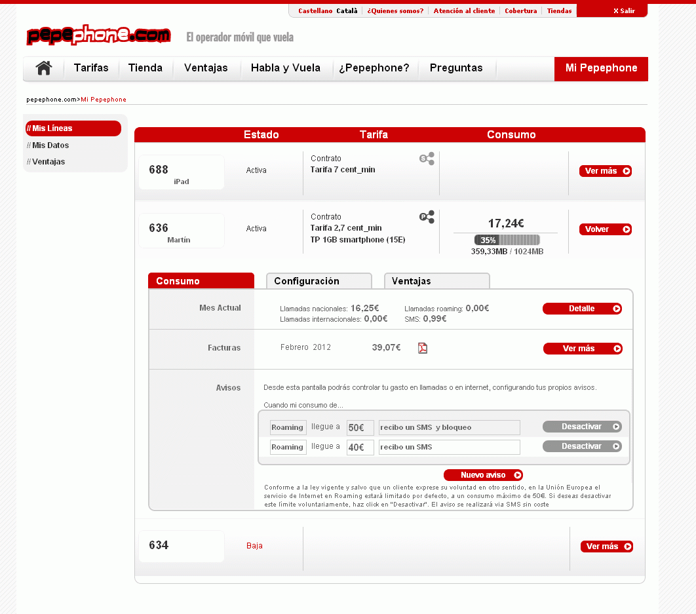Click the 50€ amount field
The width and height of the screenshot is (696, 614).
360,427
